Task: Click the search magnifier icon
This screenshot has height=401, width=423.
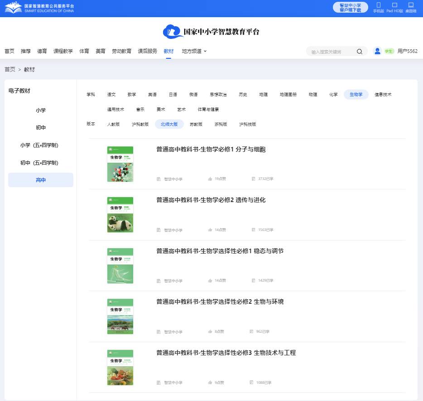Action: point(359,52)
